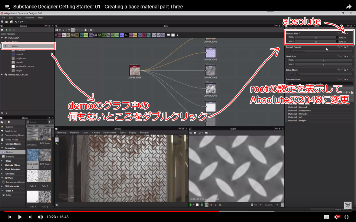Add Pixel Processor node via Pix icon
Viewport: 356px width, 222px height.
126,36
